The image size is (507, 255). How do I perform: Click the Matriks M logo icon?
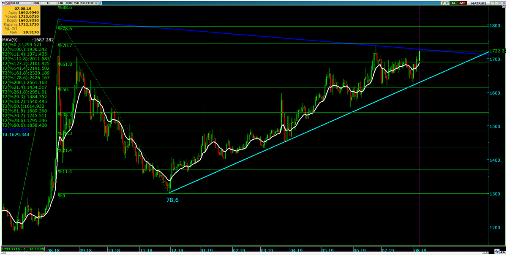(x=3, y=3)
